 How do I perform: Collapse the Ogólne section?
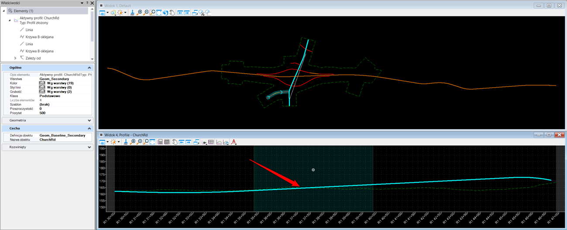pos(89,68)
